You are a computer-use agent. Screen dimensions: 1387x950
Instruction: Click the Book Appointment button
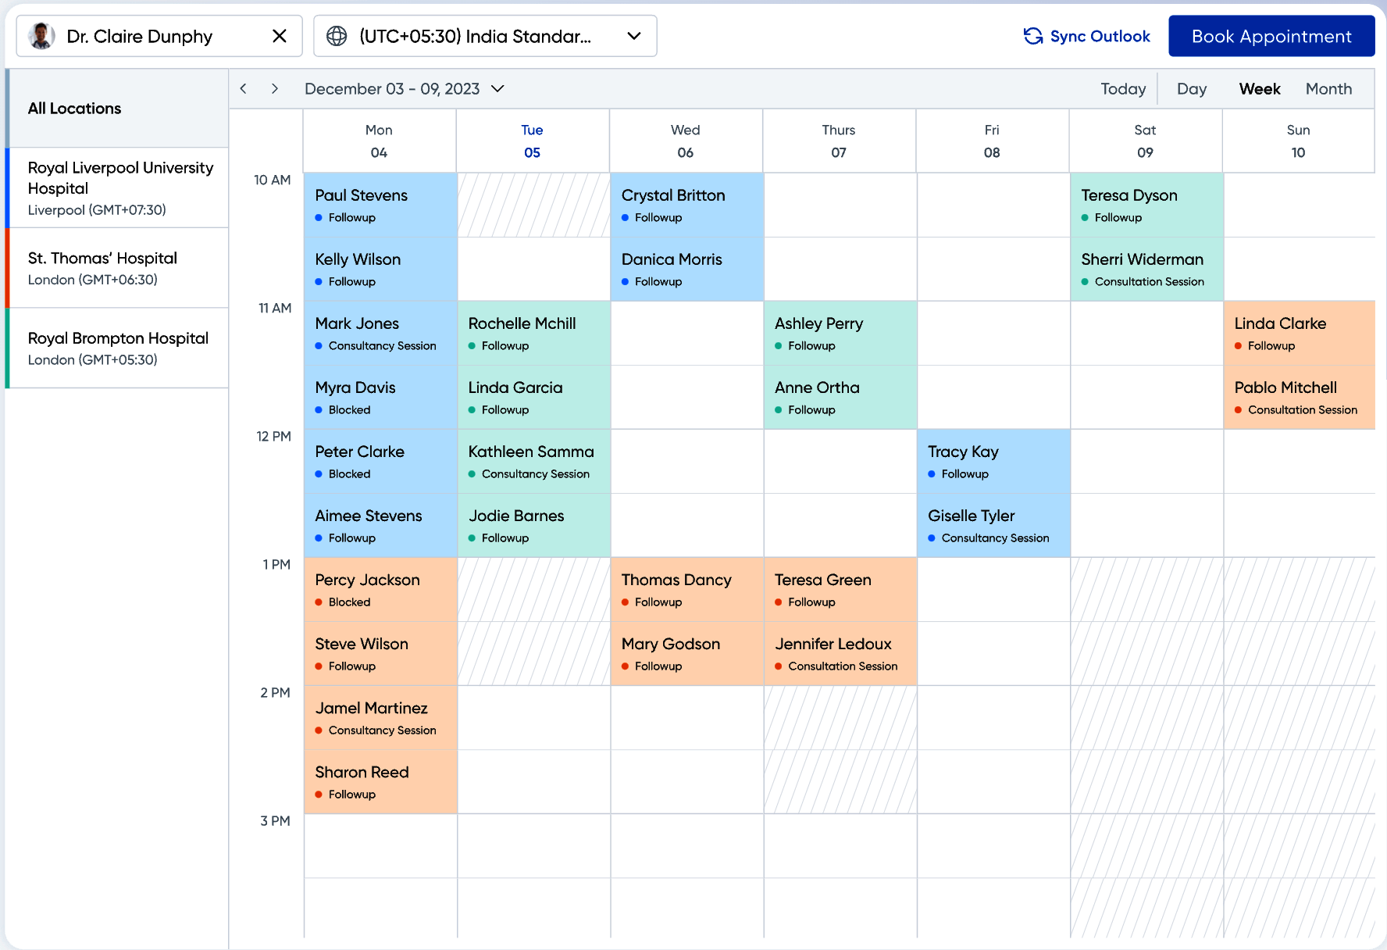(x=1271, y=36)
